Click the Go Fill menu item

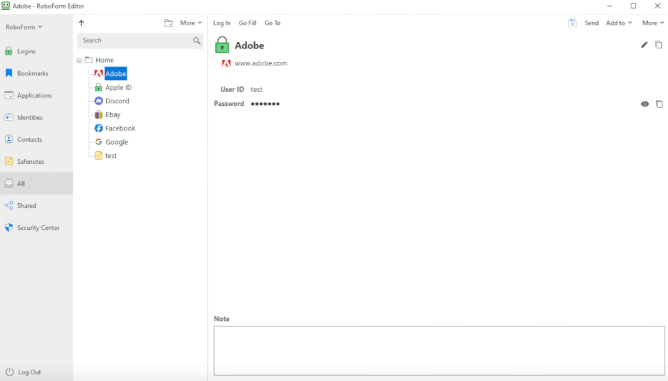pos(247,23)
